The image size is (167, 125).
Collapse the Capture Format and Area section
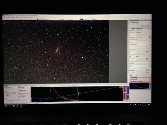(x=130, y=28)
